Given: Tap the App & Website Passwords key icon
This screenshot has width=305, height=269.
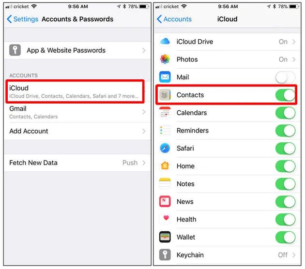Looking at the screenshot, I should tap(15, 50).
